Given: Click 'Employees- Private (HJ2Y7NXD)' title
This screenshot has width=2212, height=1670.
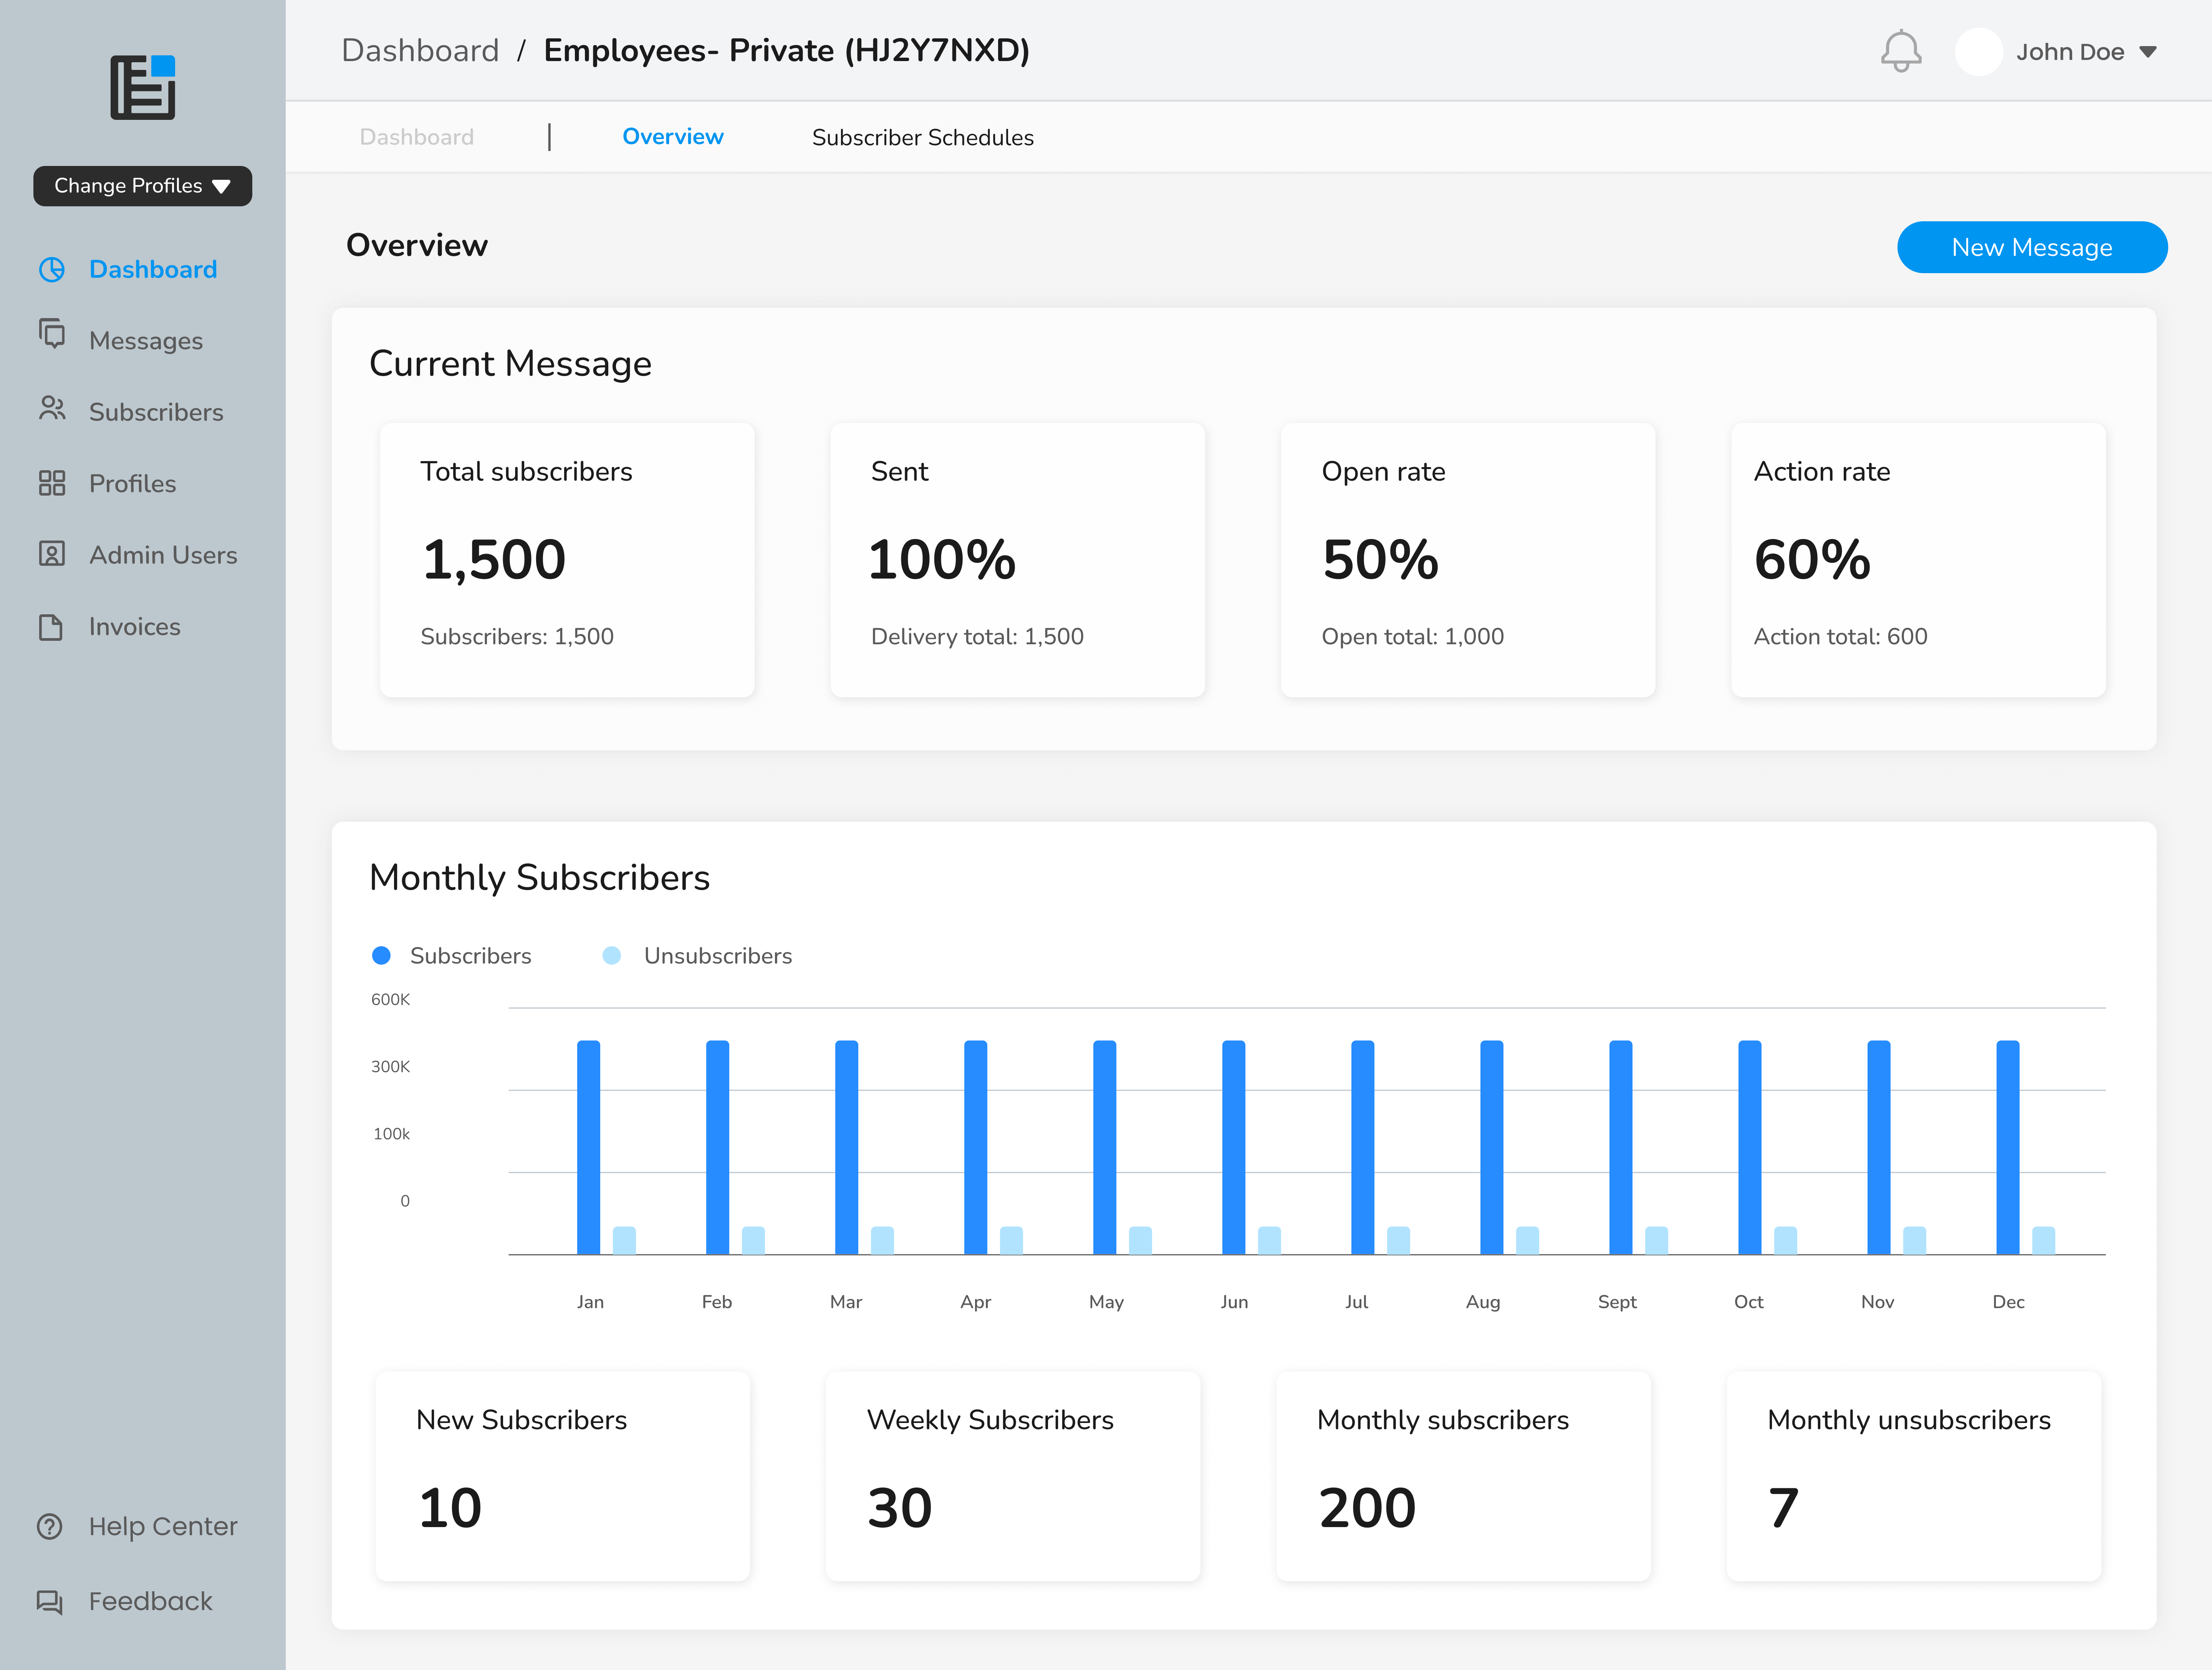Looking at the screenshot, I should pos(787,51).
